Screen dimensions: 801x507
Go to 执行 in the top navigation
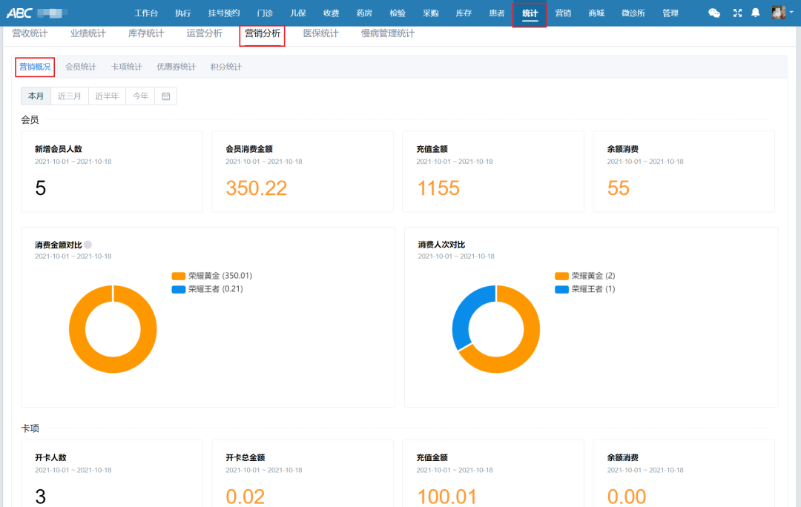pos(183,13)
